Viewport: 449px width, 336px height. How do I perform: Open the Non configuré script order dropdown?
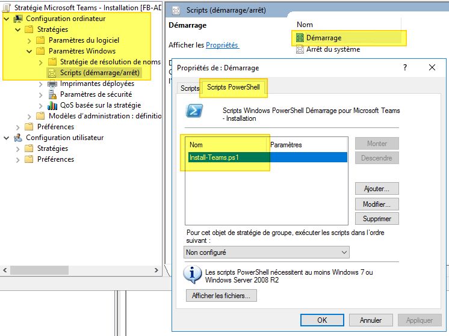(x=266, y=252)
